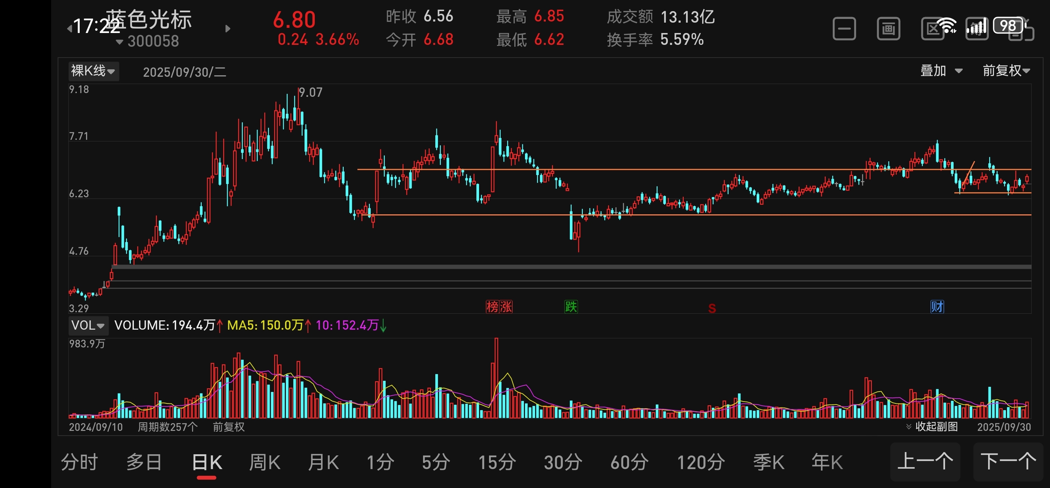Switch to the 分时 intraday tab
The height and width of the screenshot is (488, 1050).
[x=79, y=462]
